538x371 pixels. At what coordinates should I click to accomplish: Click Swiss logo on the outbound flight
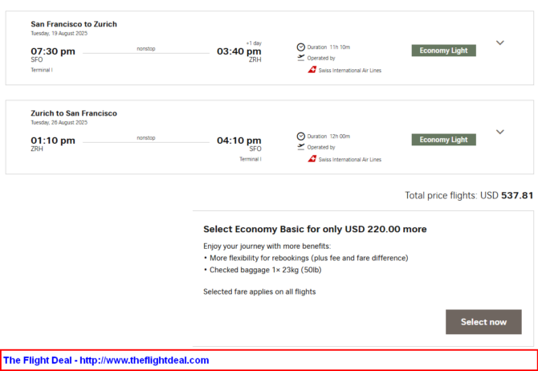point(312,70)
